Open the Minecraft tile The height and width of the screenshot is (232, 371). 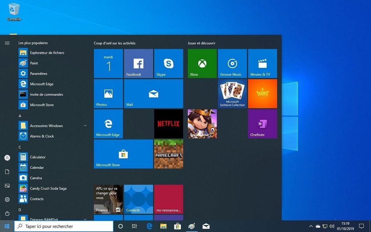tap(168, 154)
